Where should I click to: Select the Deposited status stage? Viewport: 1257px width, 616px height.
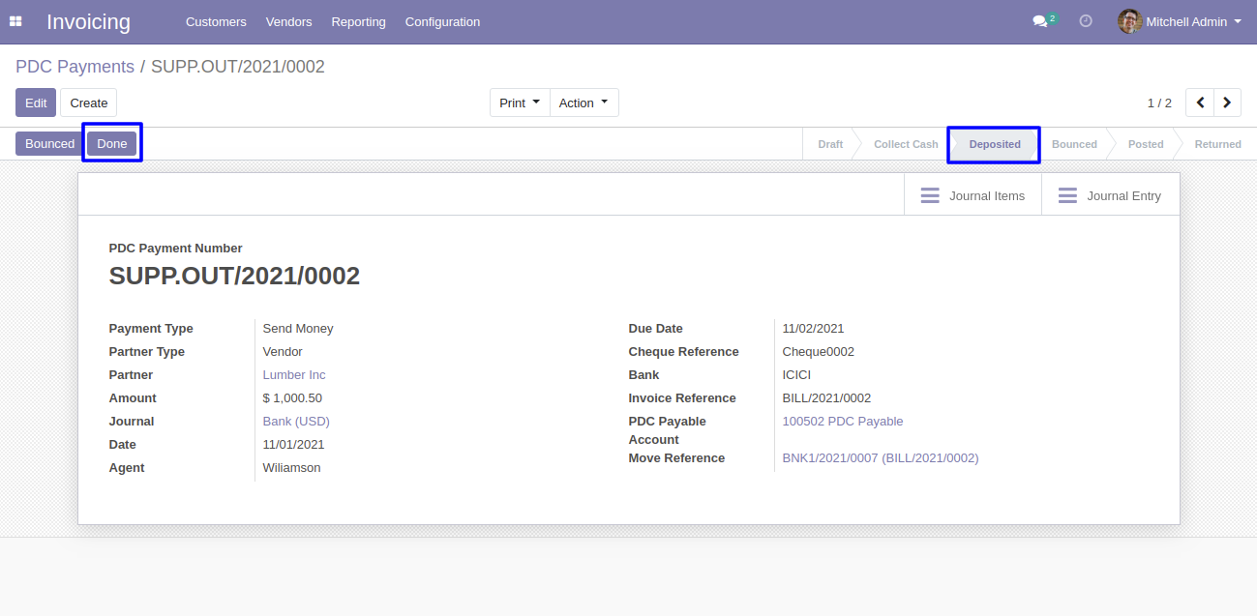995,144
